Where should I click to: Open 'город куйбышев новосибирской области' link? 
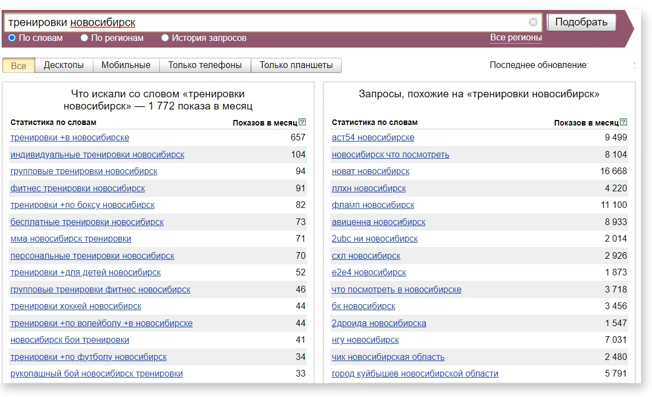coord(415,374)
